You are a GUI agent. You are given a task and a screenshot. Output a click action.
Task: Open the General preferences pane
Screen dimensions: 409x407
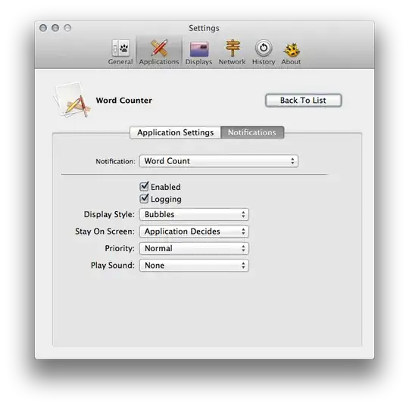coord(120,52)
